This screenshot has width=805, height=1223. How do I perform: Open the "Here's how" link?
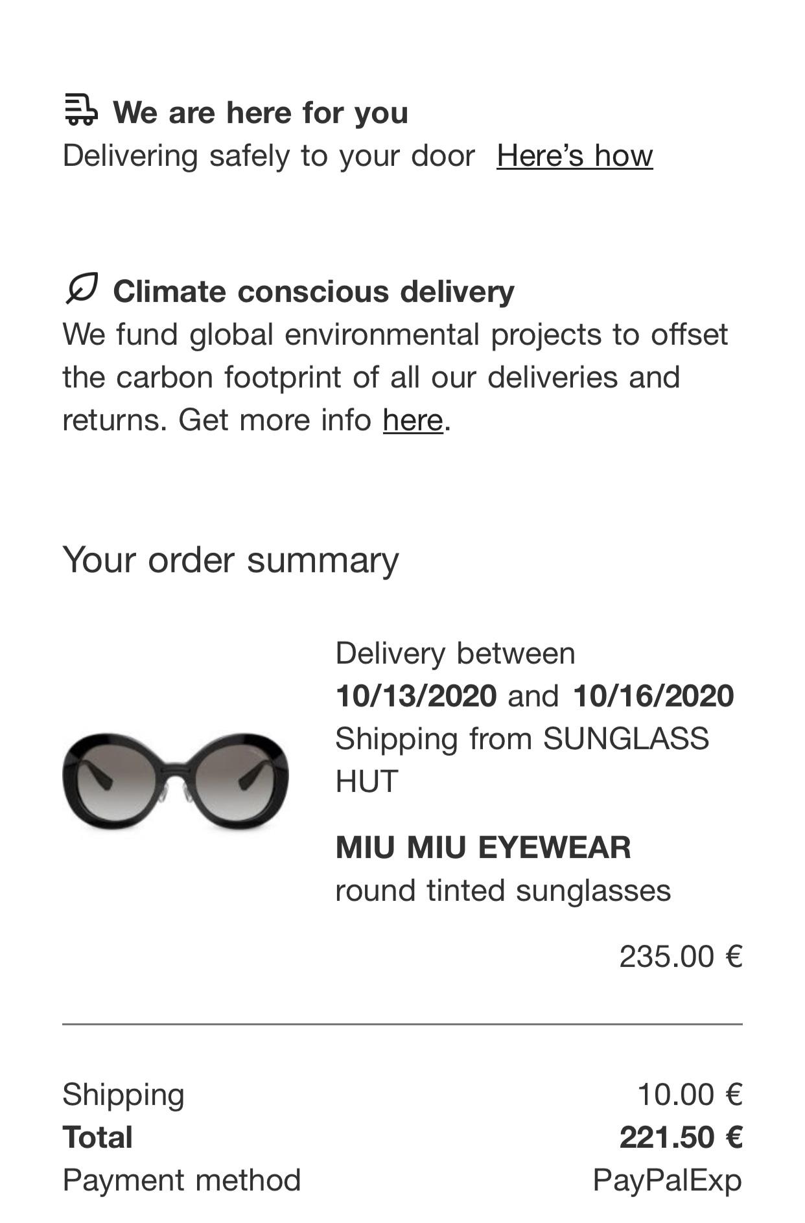click(x=574, y=156)
